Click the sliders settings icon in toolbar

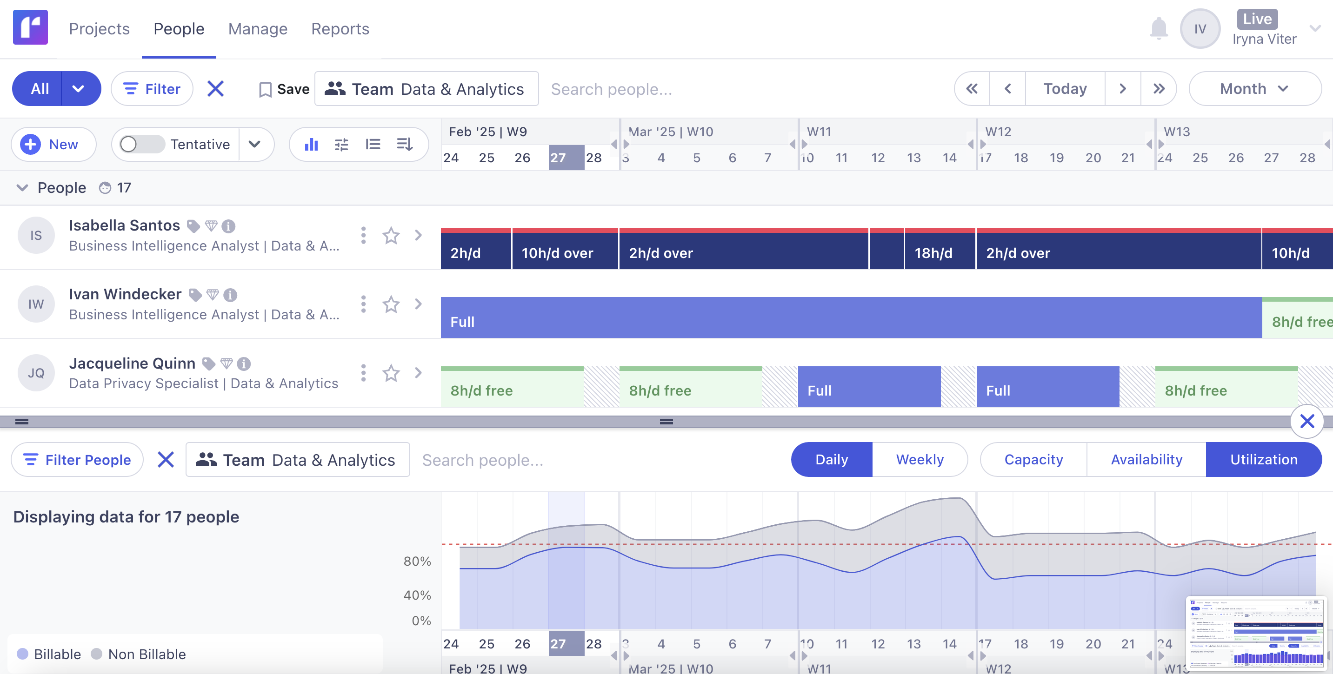(x=341, y=144)
